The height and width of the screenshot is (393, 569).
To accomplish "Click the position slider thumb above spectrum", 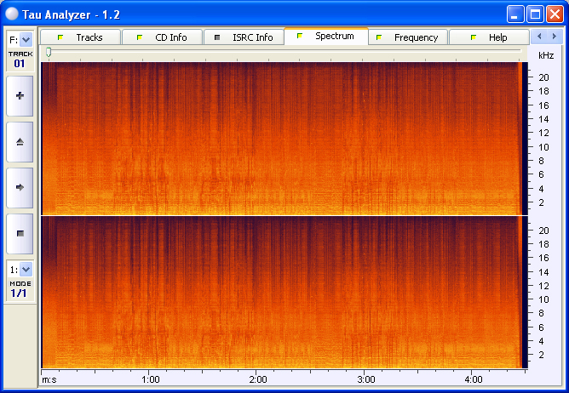I will coord(49,53).
